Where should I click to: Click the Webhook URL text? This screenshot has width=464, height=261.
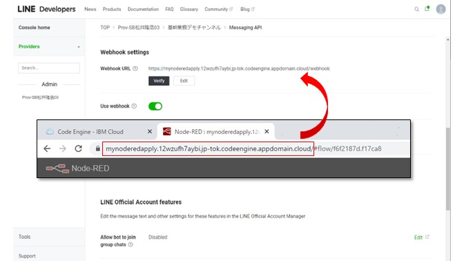239,68
